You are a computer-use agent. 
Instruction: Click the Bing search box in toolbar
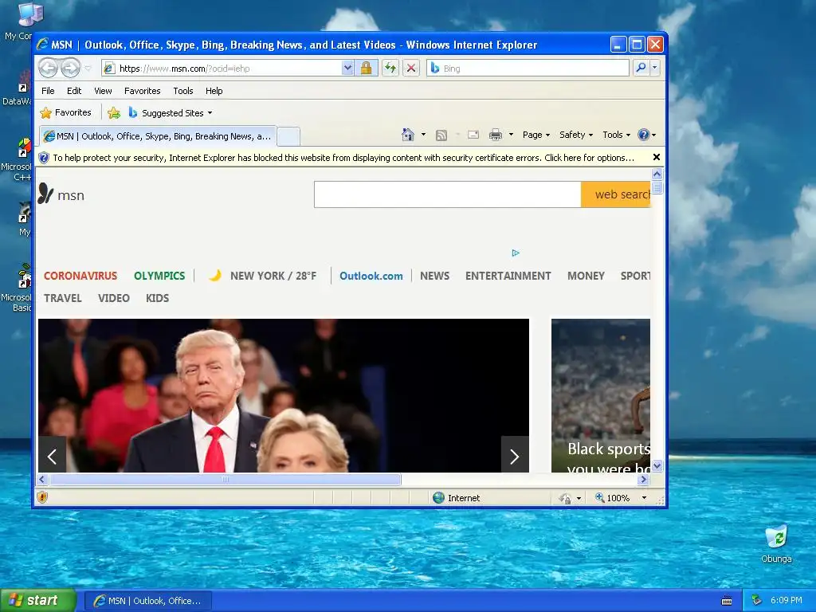[x=528, y=69]
